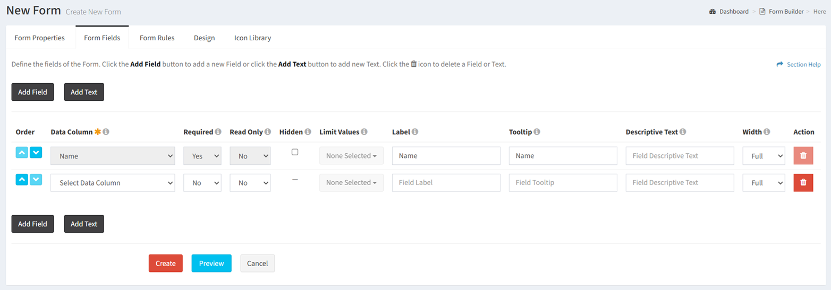Move the Select Data Column row down
Screen dimensions: 831x290
click(36, 180)
